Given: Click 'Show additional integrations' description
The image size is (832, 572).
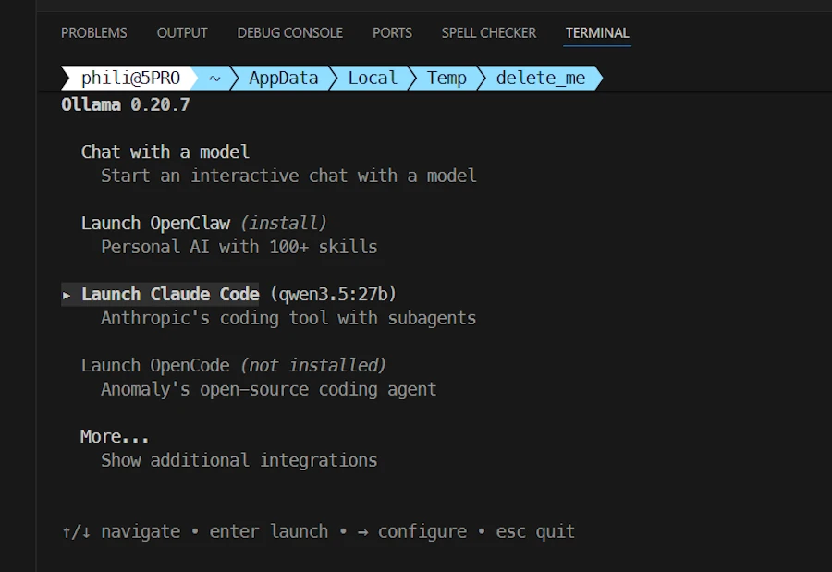Looking at the screenshot, I should [x=239, y=460].
